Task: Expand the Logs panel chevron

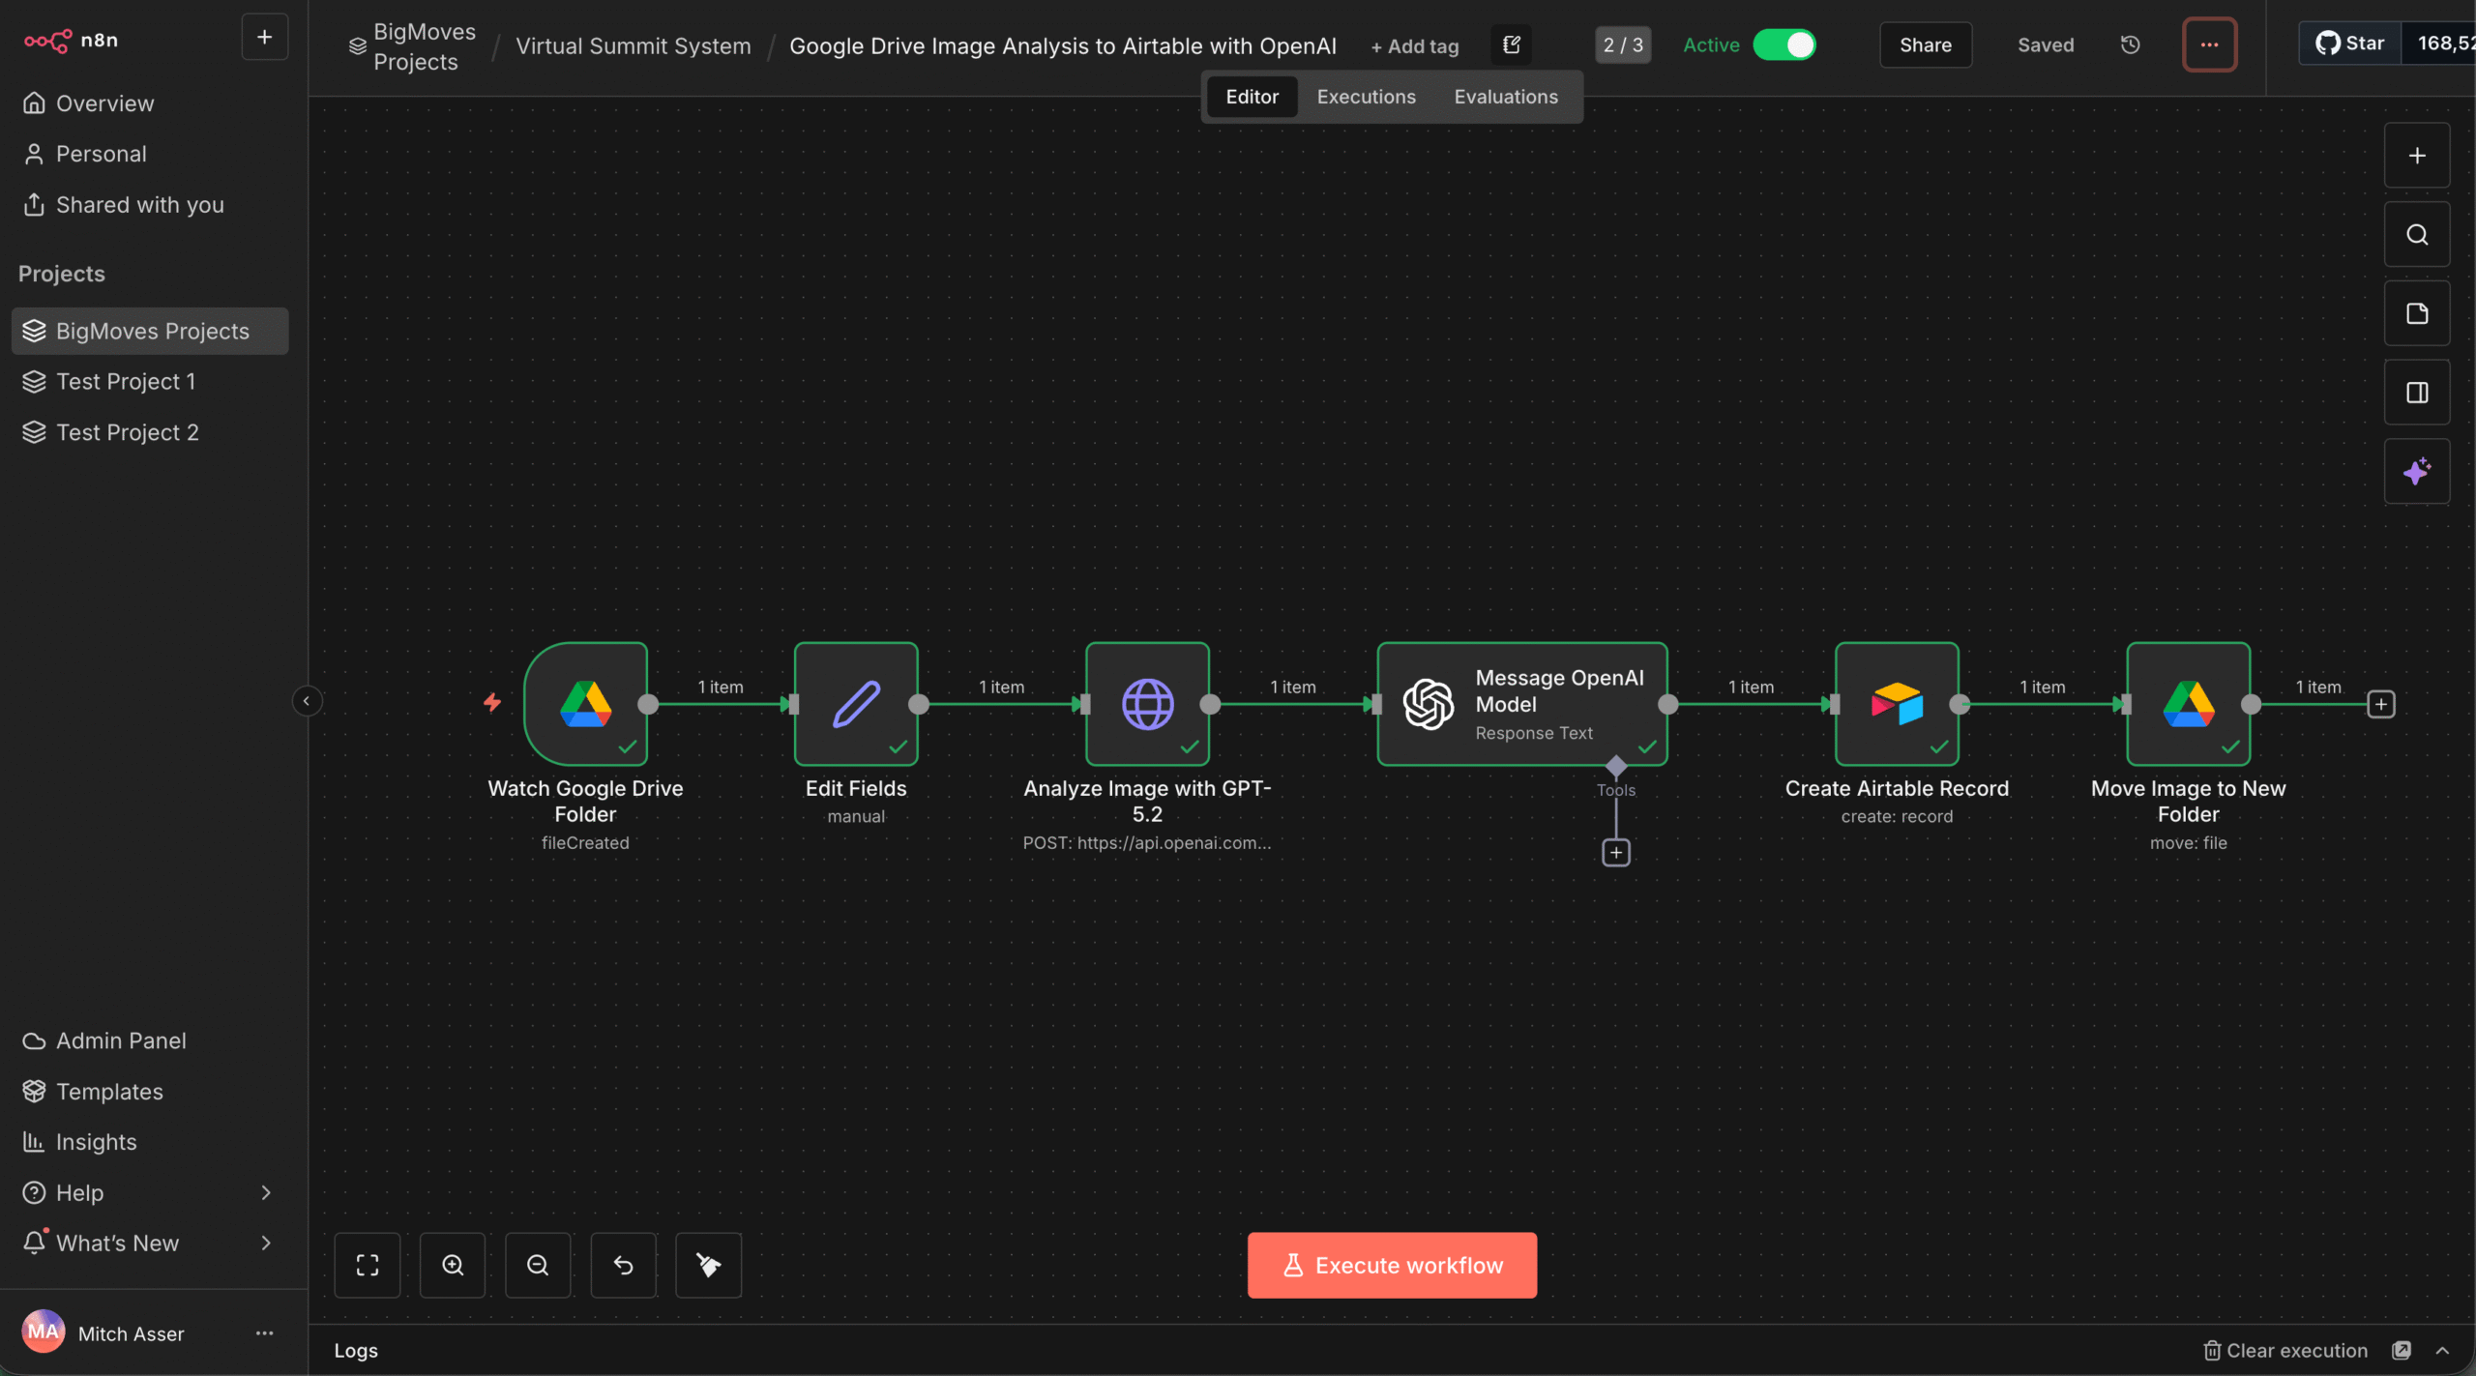Action: 2442,1351
